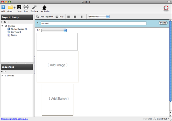This screenshot has height=121, width=172.
Task: Click the Add Sketch placeholder
Action: pos(58,100)
